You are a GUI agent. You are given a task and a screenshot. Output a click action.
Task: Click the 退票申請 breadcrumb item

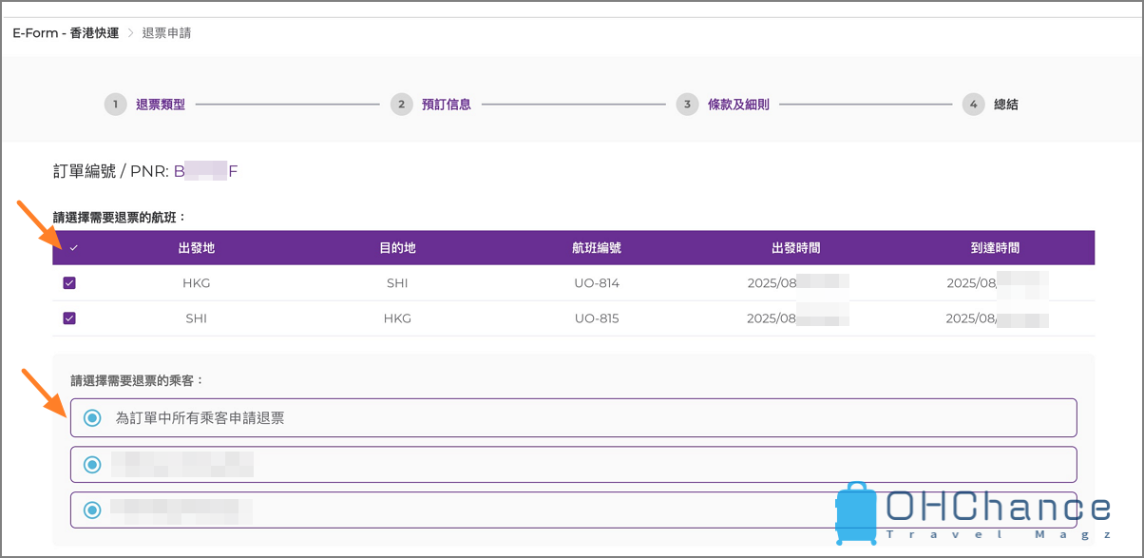tap(166, 33)
